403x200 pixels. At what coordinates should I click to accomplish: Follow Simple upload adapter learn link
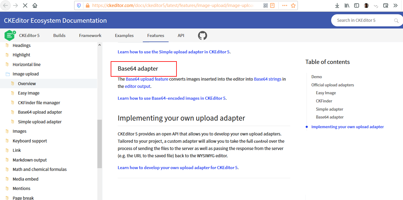point(173,52)
